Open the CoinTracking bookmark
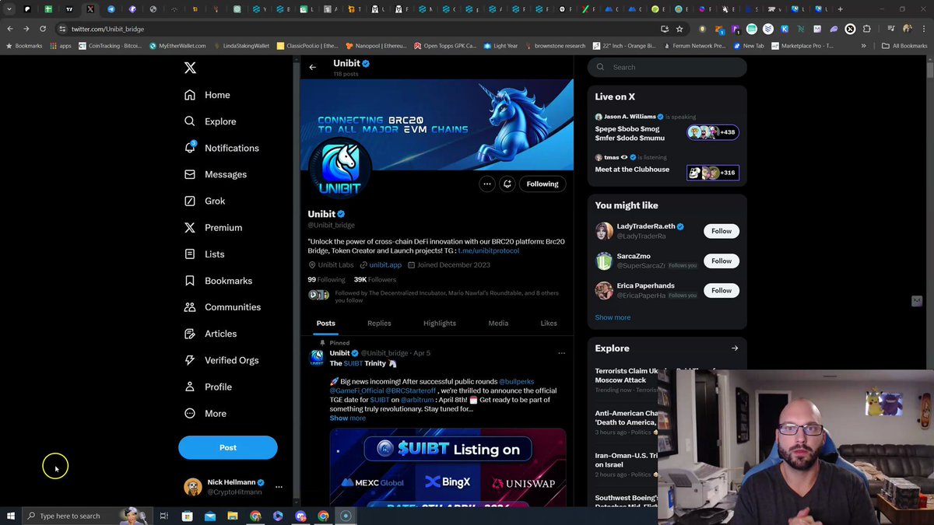 click(x=109, y=46)
